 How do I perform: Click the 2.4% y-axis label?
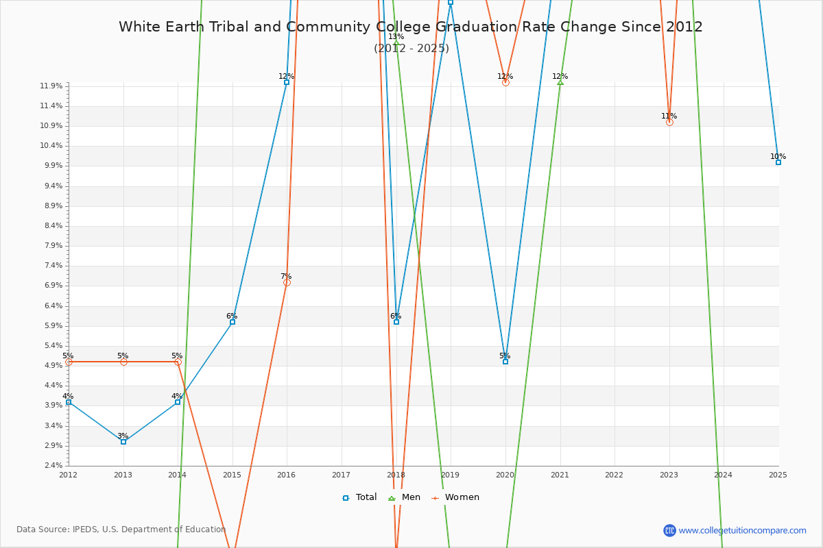[54, 466]
